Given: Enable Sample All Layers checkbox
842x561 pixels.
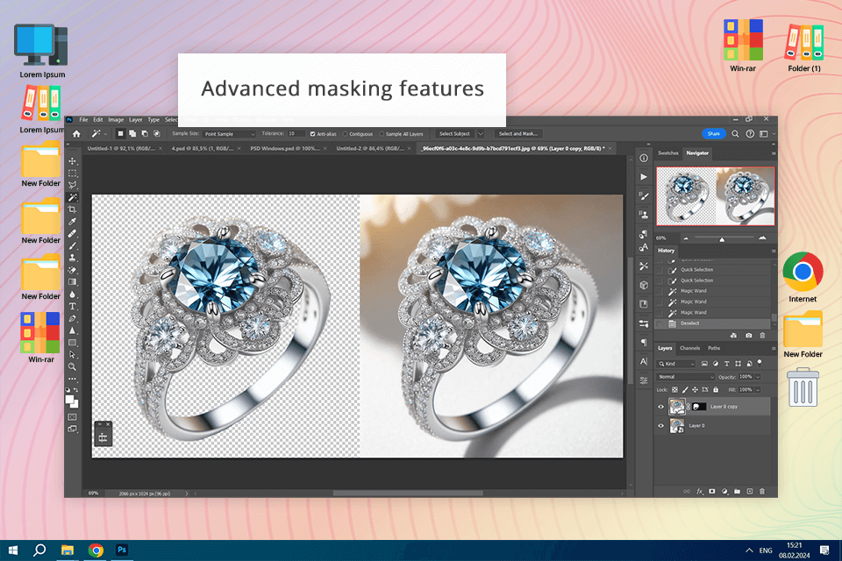Looking at the screenshot, I should (382, 133).
